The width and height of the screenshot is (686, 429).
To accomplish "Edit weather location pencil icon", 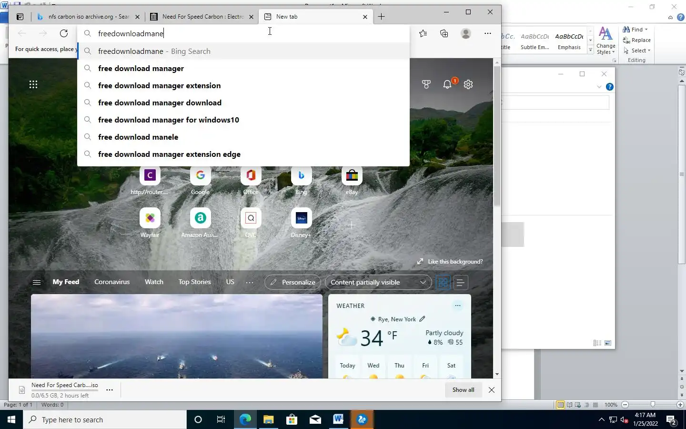I will coord(422,319).
